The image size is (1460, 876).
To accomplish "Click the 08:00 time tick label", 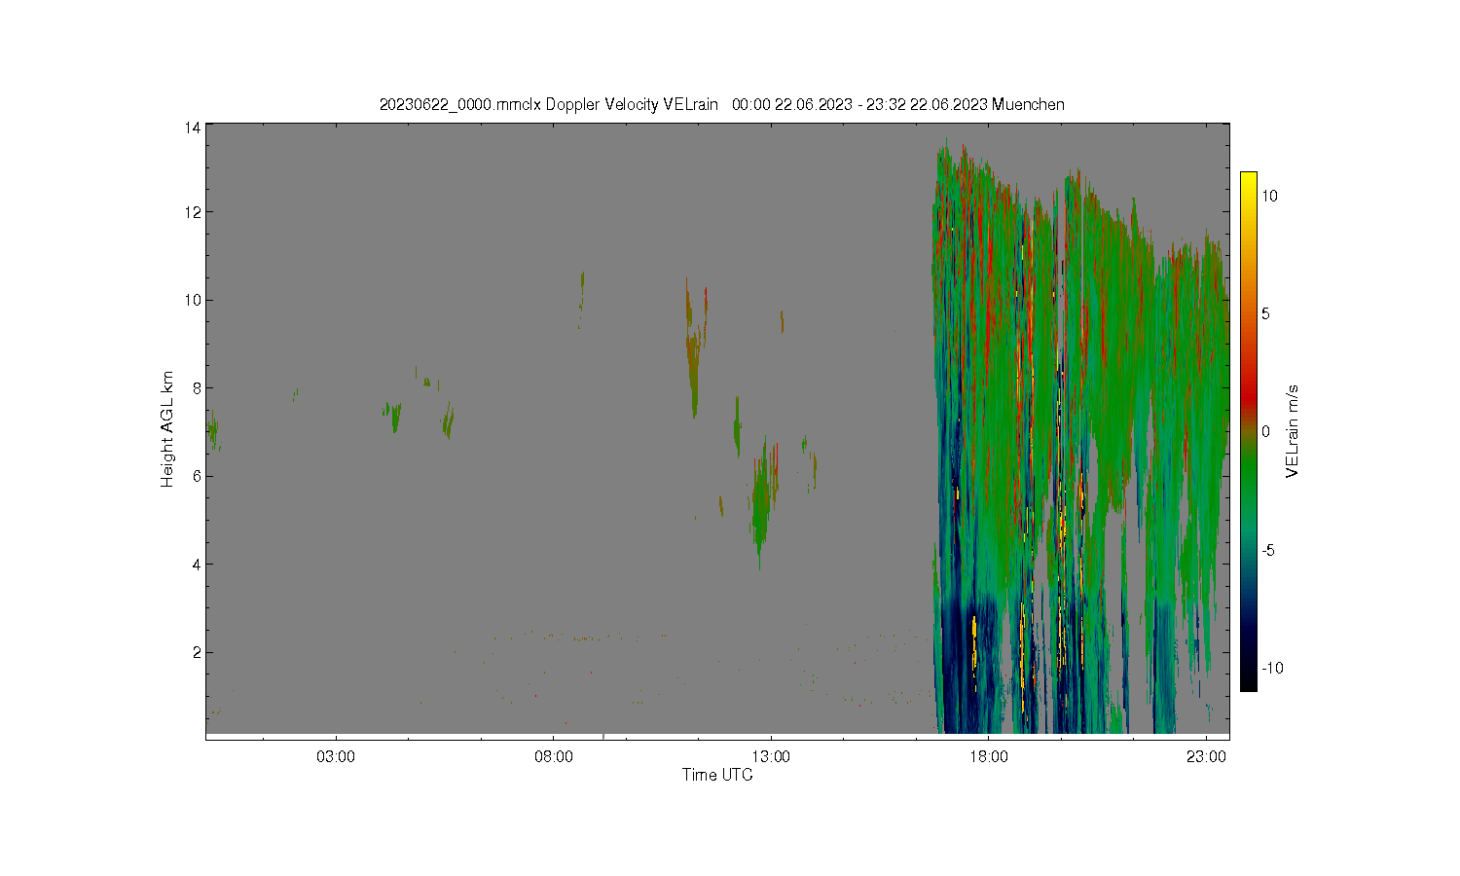I will 554,756.
